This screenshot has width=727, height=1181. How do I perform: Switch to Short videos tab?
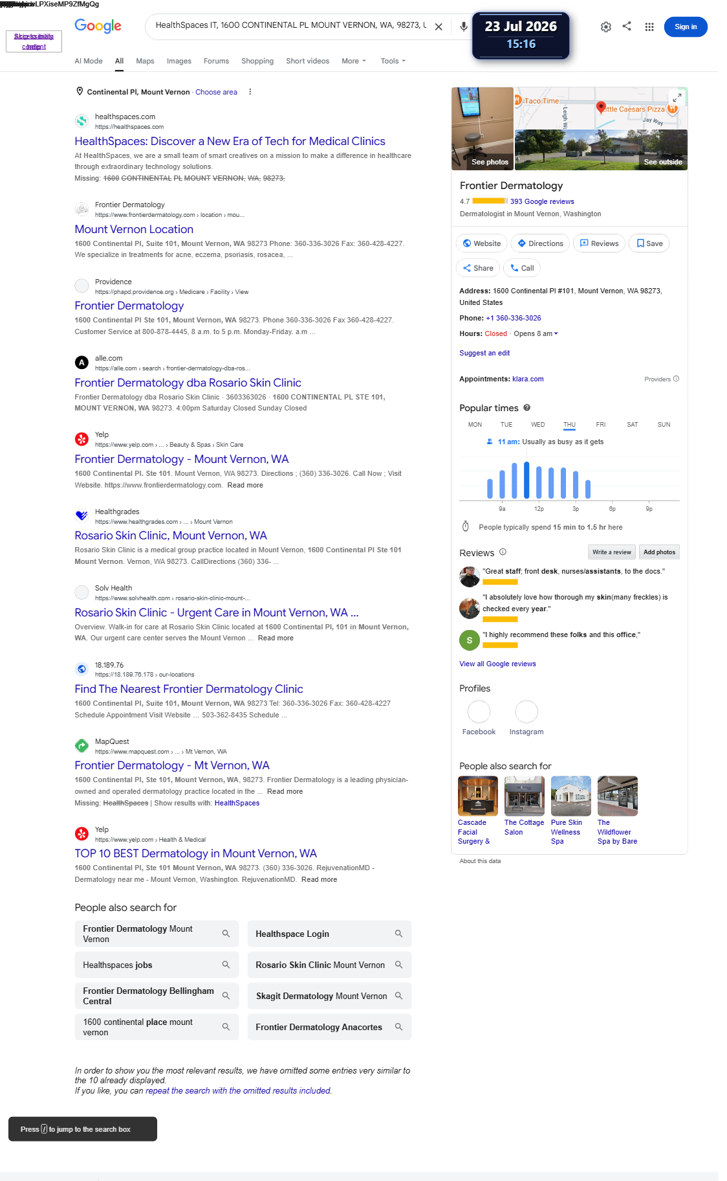pos(307,61)
